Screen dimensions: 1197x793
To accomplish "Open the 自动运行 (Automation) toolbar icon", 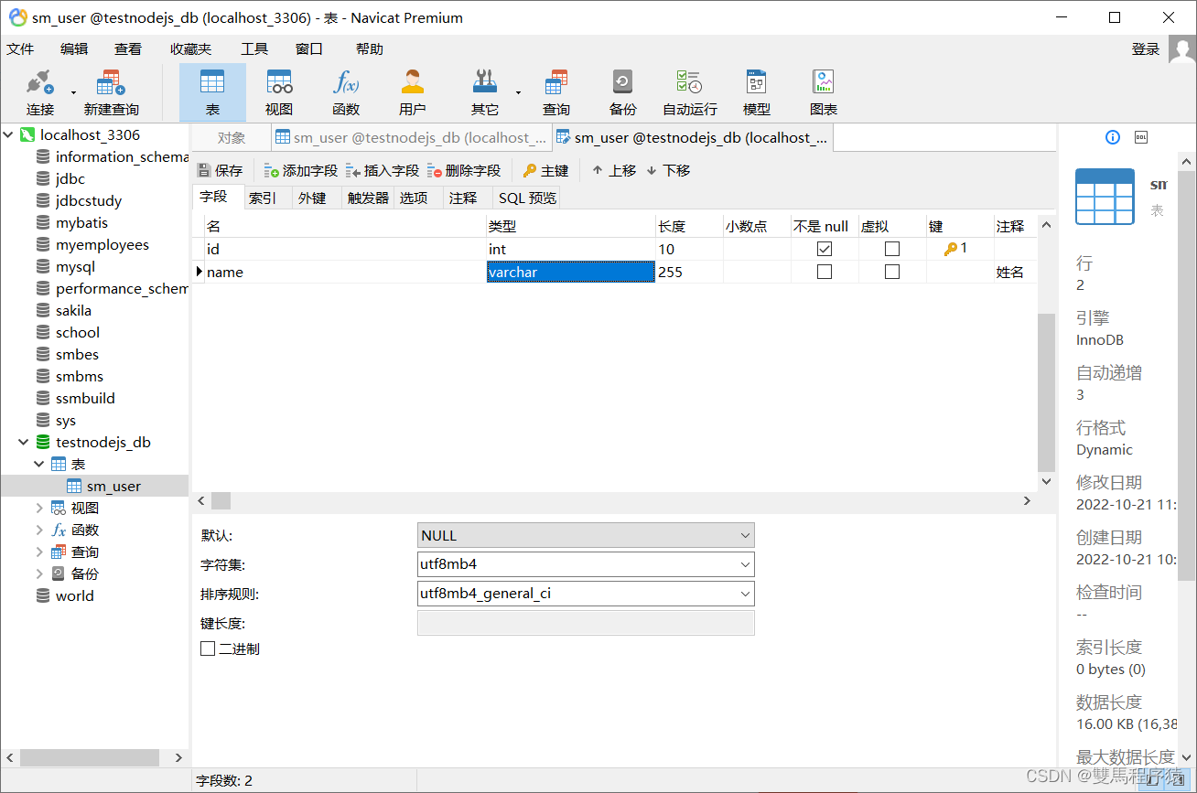I will click(690, 92).
